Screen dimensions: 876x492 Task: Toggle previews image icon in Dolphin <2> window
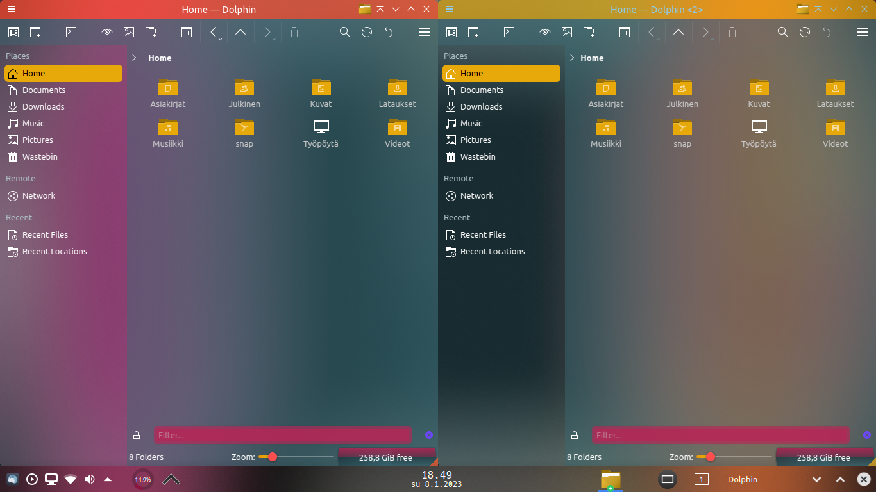(567, 32)
